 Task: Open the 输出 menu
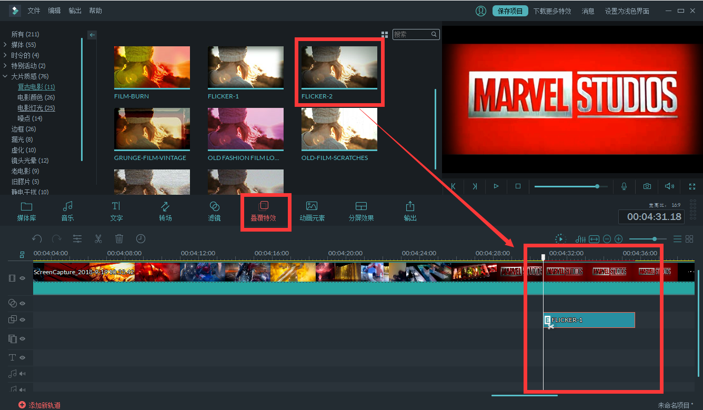coord(75,11)
